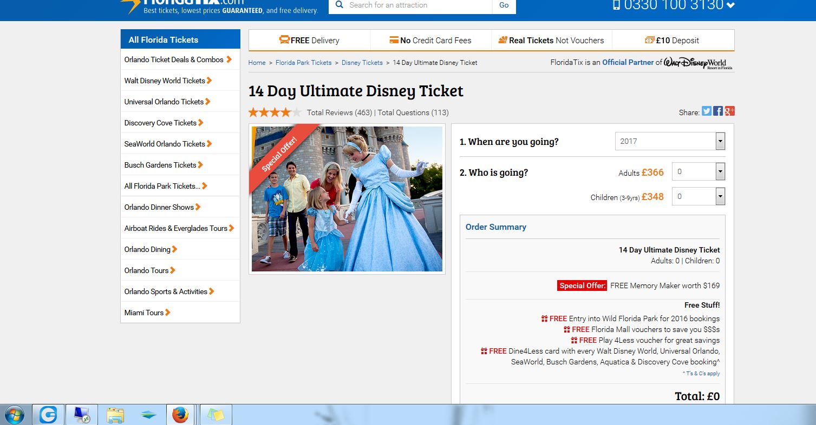
Task: Expand the SeaWorld Orlando Tickets arrow
Action: point(209,144)
